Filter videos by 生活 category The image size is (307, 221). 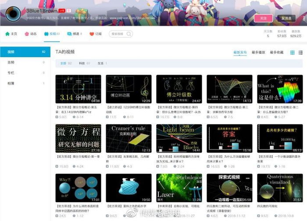[100, 64]
